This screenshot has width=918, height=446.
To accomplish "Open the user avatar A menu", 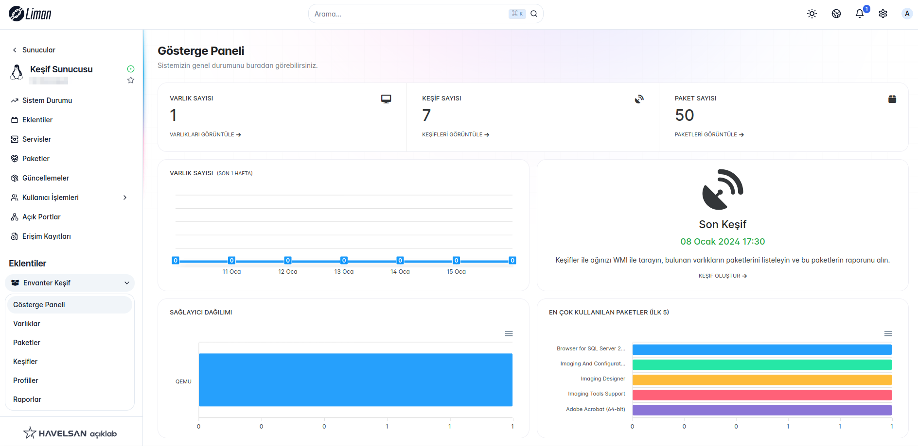I will coord(907,14).
